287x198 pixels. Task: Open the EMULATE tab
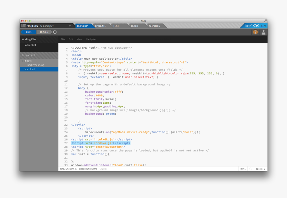[100, 26]
